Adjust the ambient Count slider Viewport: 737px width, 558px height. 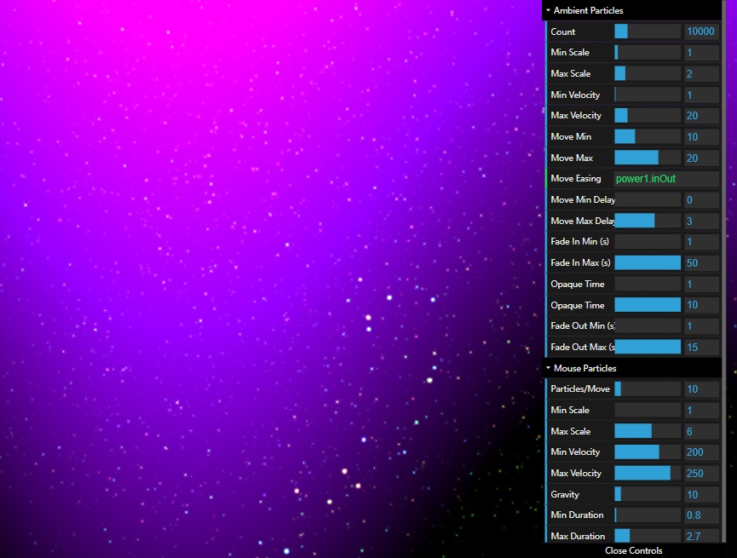pos(648,32)
